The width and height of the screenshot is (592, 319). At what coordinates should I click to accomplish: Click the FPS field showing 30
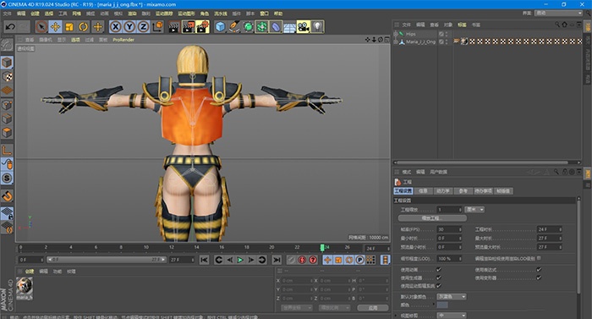[x=449, y=229]
